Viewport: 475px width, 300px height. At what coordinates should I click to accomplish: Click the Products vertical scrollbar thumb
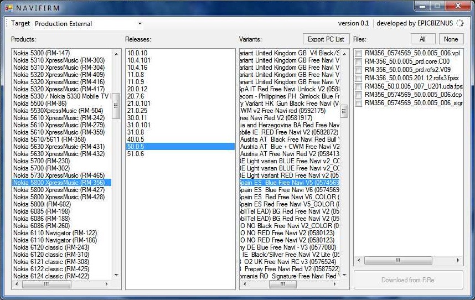click(x=116, y=106)
